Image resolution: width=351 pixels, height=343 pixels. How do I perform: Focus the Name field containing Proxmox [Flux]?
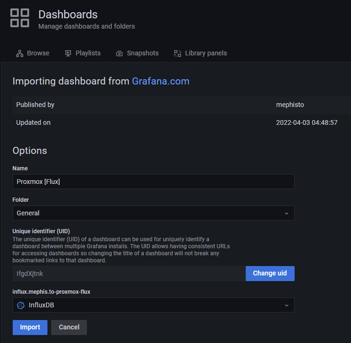coord(153,182)
